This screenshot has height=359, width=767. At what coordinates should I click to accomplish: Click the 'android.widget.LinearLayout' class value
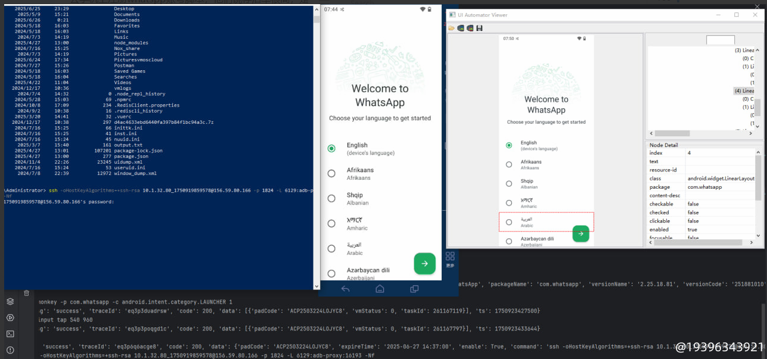coord(721,179)
